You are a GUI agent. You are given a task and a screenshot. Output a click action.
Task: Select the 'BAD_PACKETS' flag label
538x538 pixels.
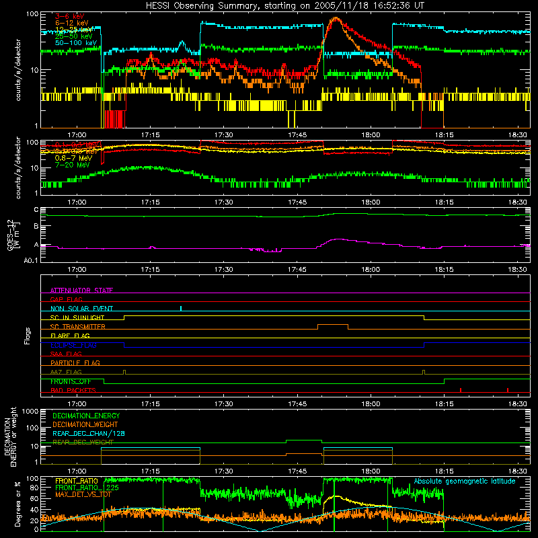coord(73,390)
